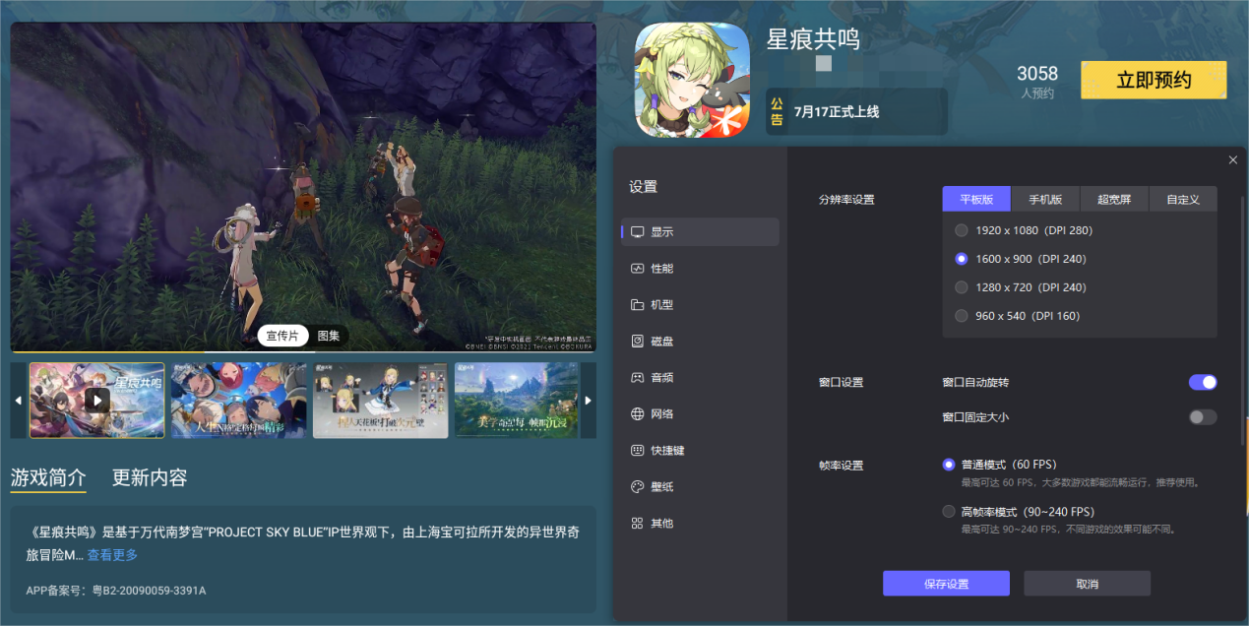Image resolution: width=1249 pixels, height=626 pixels.
Task: Click the 分辨率设置 section label
Action: (x=845, y=200)
